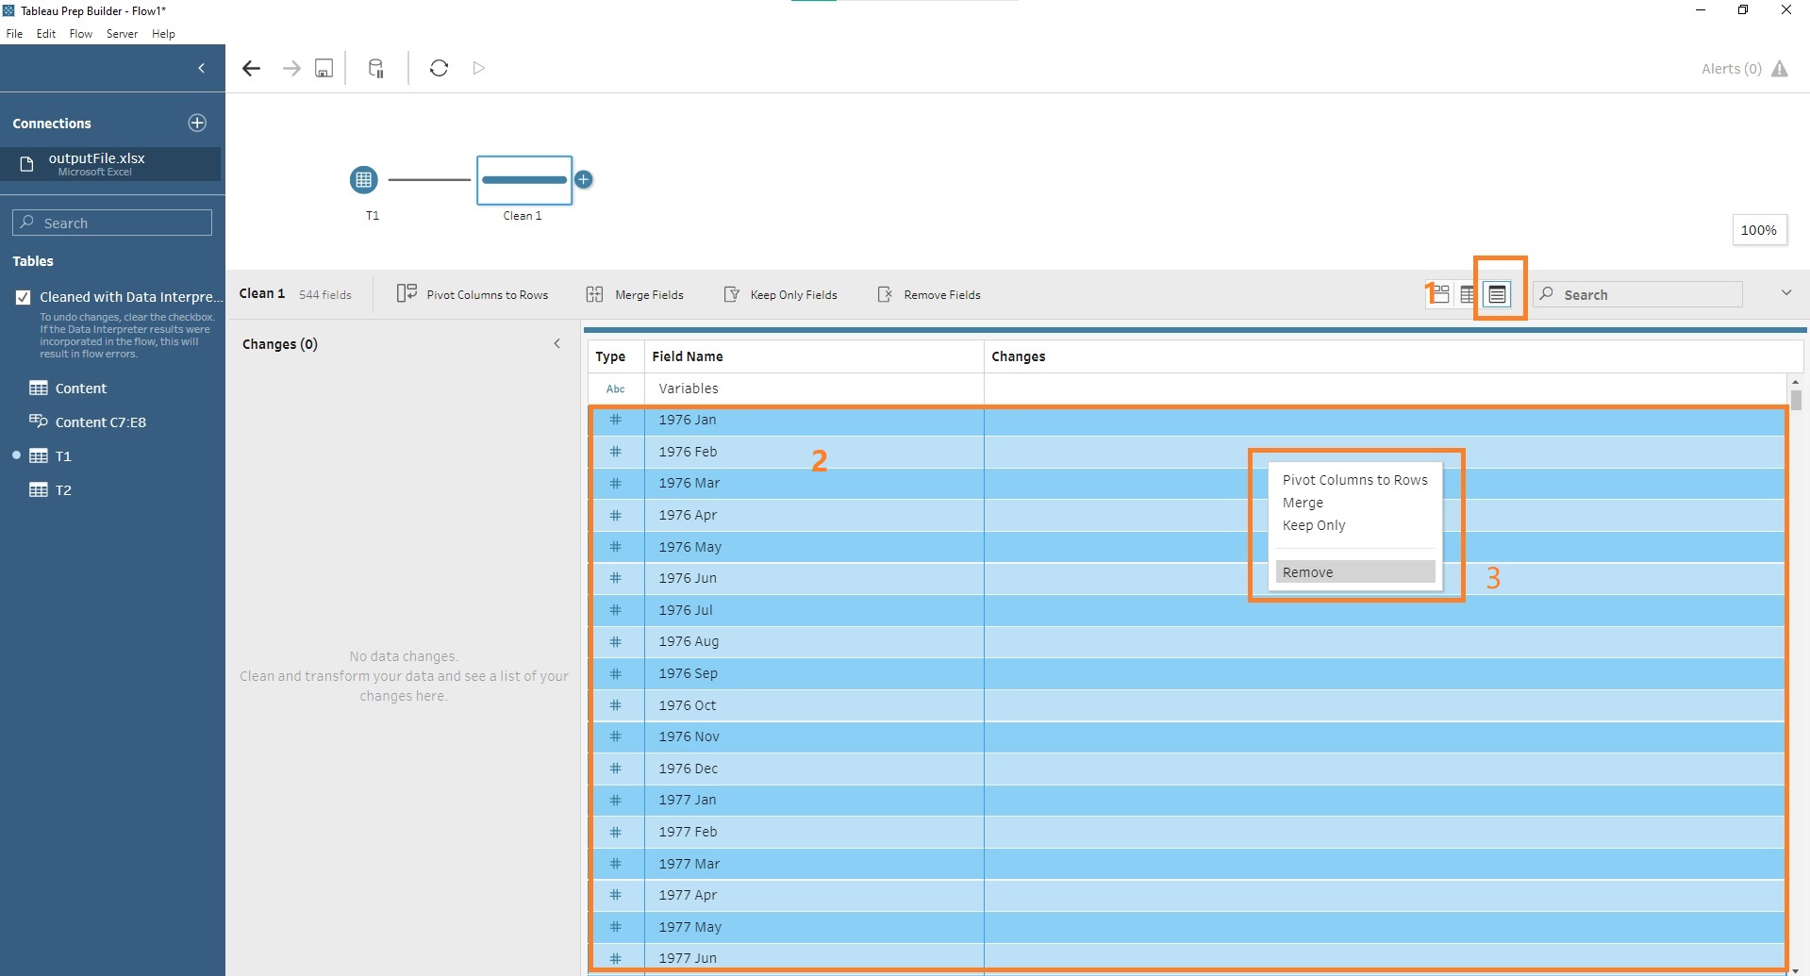Choose Remove in context menu
The height and width of the screenshot is (976, 1810).
(1355, 571)
